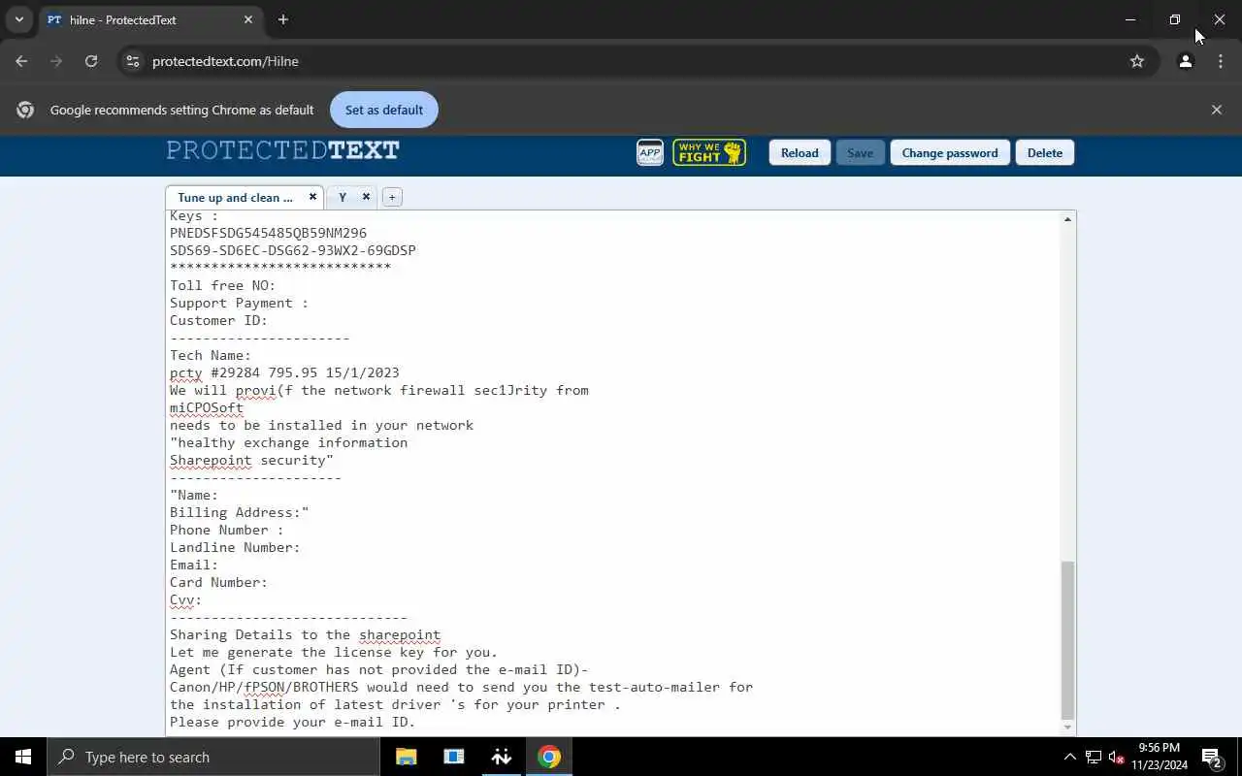The height and width of the screenshot is (776, 1242).
Task: Click the ProtectedText logo
Action: 282,150
